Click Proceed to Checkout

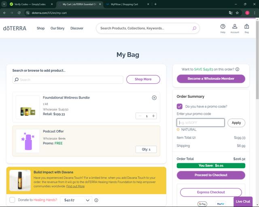tap(211, 175)
